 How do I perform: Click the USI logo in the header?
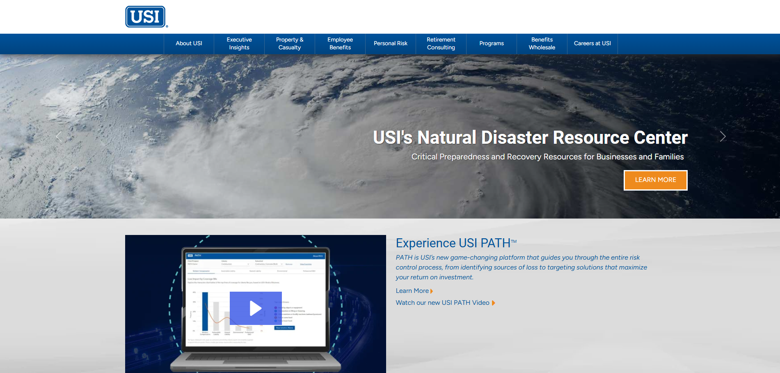pos(146,17)
